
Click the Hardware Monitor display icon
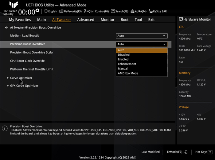(x=181, y=19)
